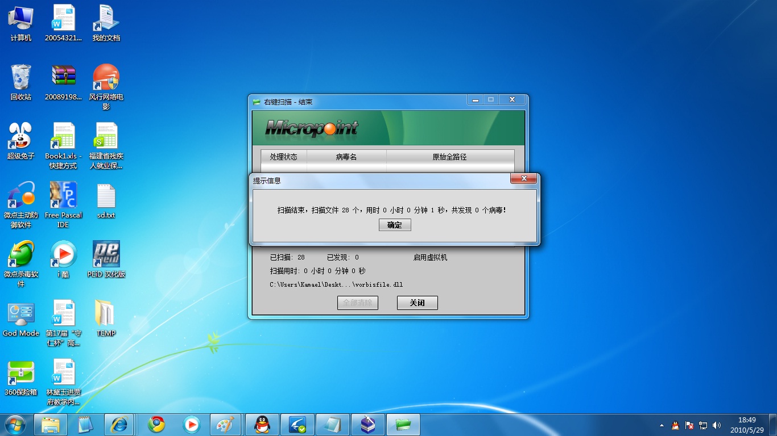Viewport: 777px width, 436px height.
Task: Open the TEMP folder on desktop
Action: click(x=106, y=314)
